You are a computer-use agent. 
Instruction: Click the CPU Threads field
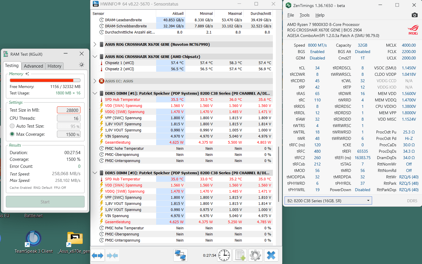pyautogui.click(x=69, y=118)
